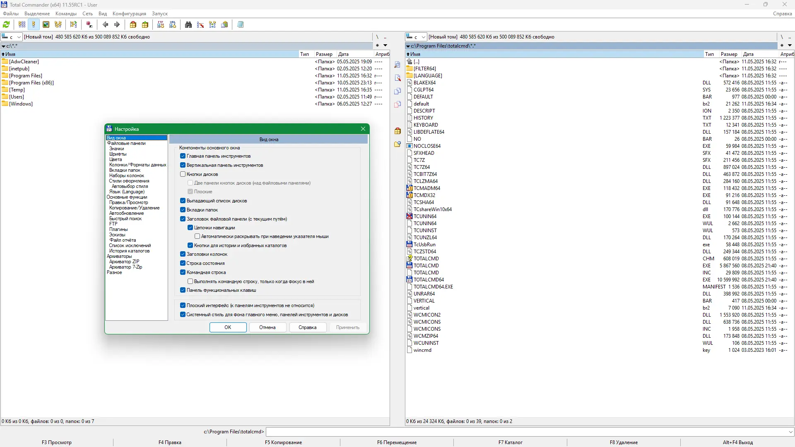
Task: Click the Отмена button
Action: 267,327
